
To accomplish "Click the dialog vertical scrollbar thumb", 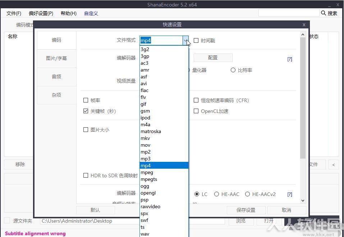I will click(x=303, y=98).
